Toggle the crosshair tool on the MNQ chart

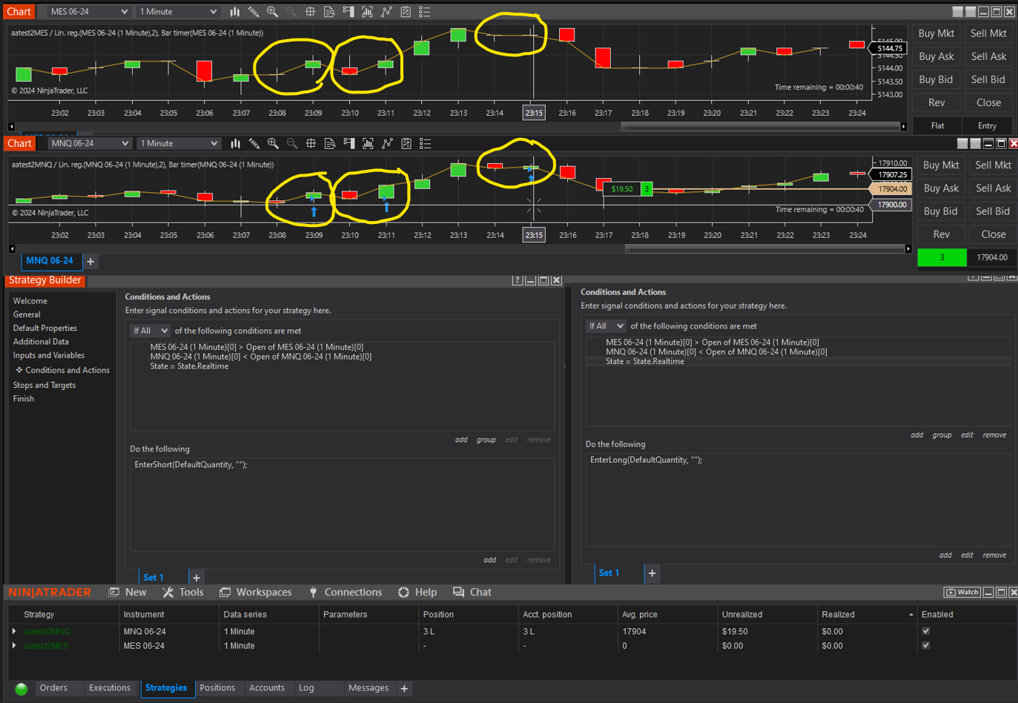(311, 144)
